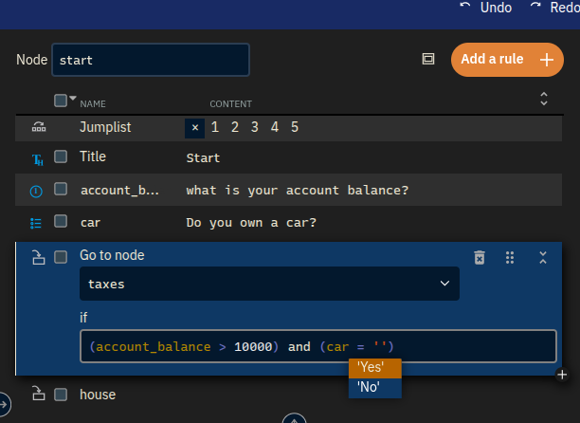Screen dimensions: 580x423
Task: Delete the Go to node rule
Action: pos(480,258)
